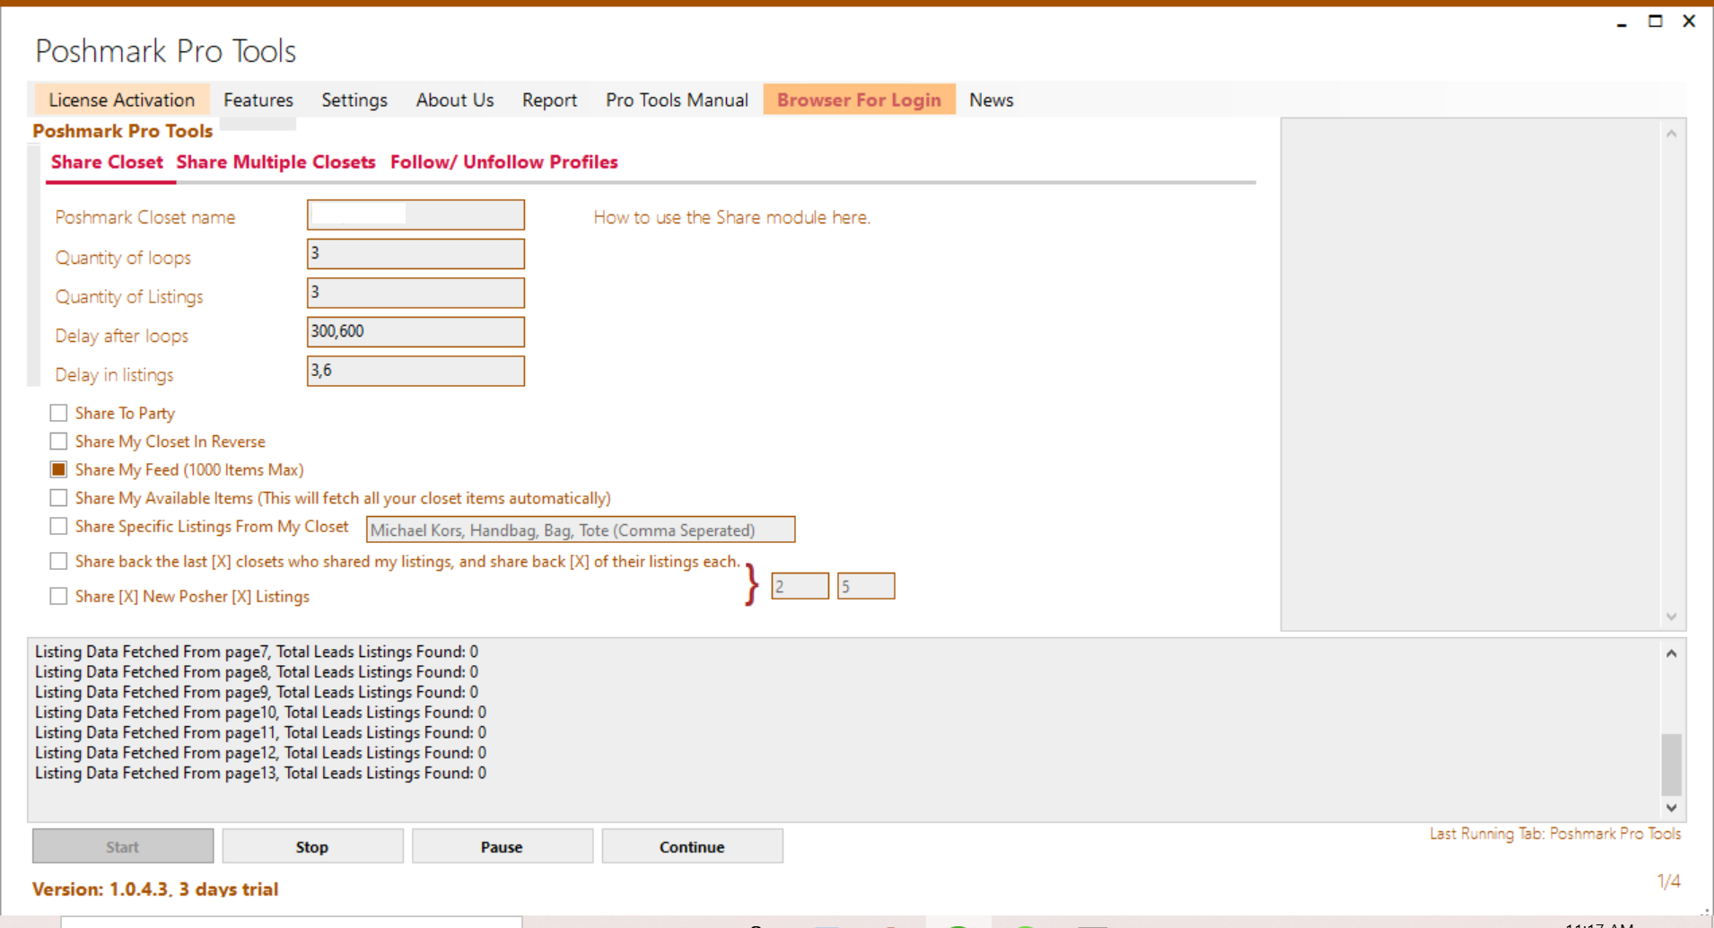This screenshot has height=928, width=1714.
Task: Open the News tab
Action: (x=991, y=100)
